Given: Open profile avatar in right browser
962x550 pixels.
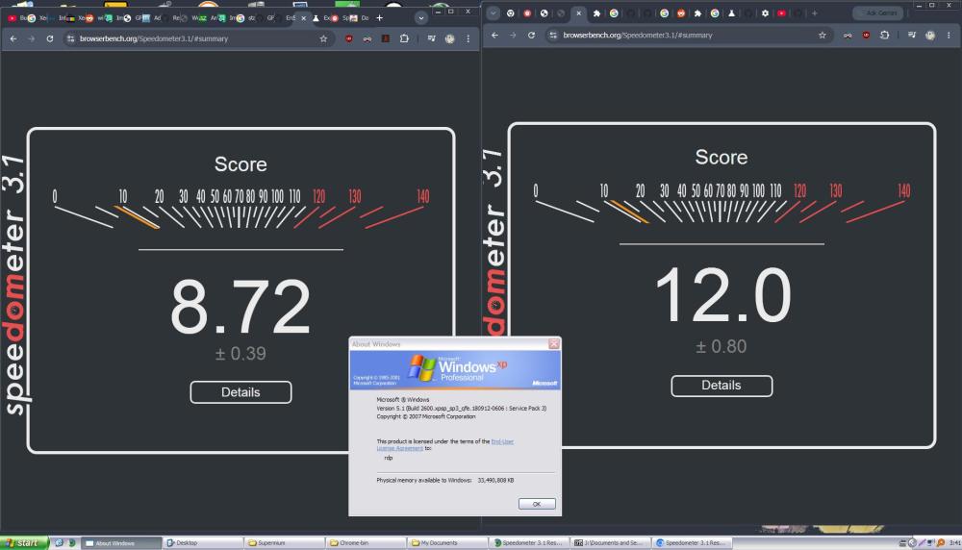Looking at the screenshot, I should point(930,35).
